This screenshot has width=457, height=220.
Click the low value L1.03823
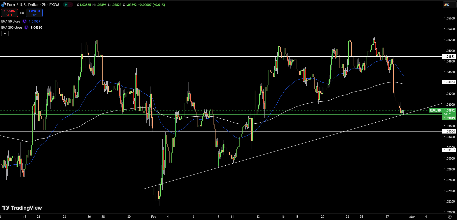[x=114, y=5]
